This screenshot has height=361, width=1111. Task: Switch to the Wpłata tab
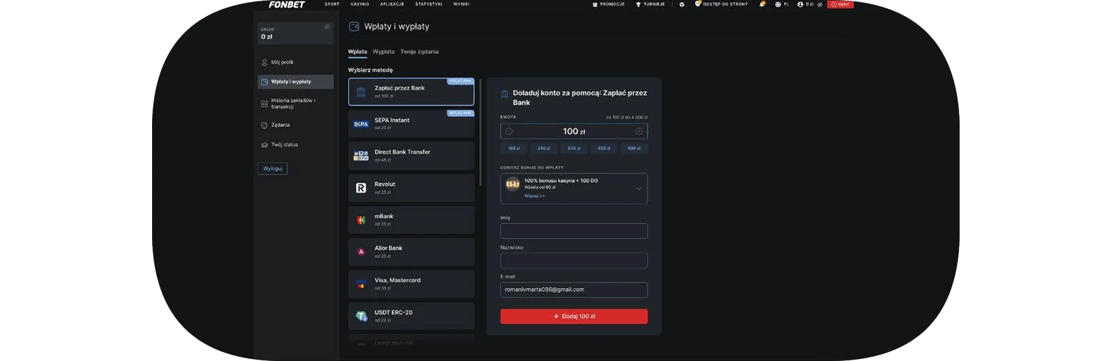click(358, 51)
